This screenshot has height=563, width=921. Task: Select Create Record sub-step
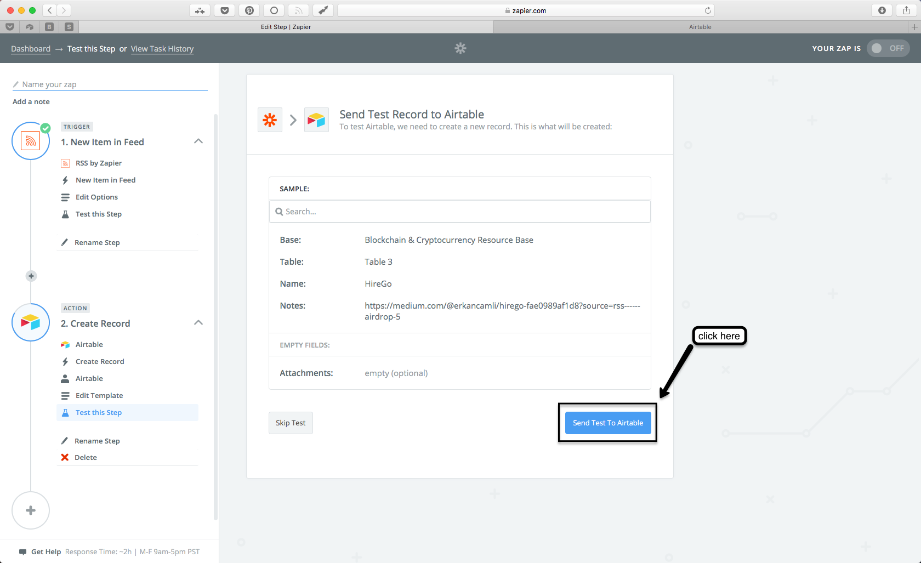[100, 361]
